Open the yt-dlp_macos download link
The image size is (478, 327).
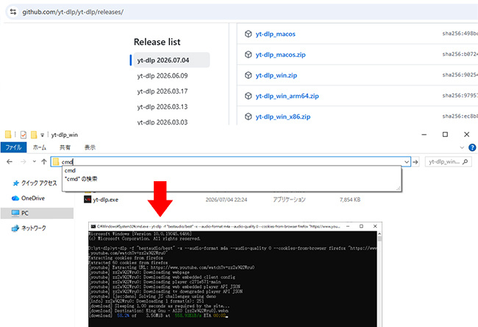point(275,34)
